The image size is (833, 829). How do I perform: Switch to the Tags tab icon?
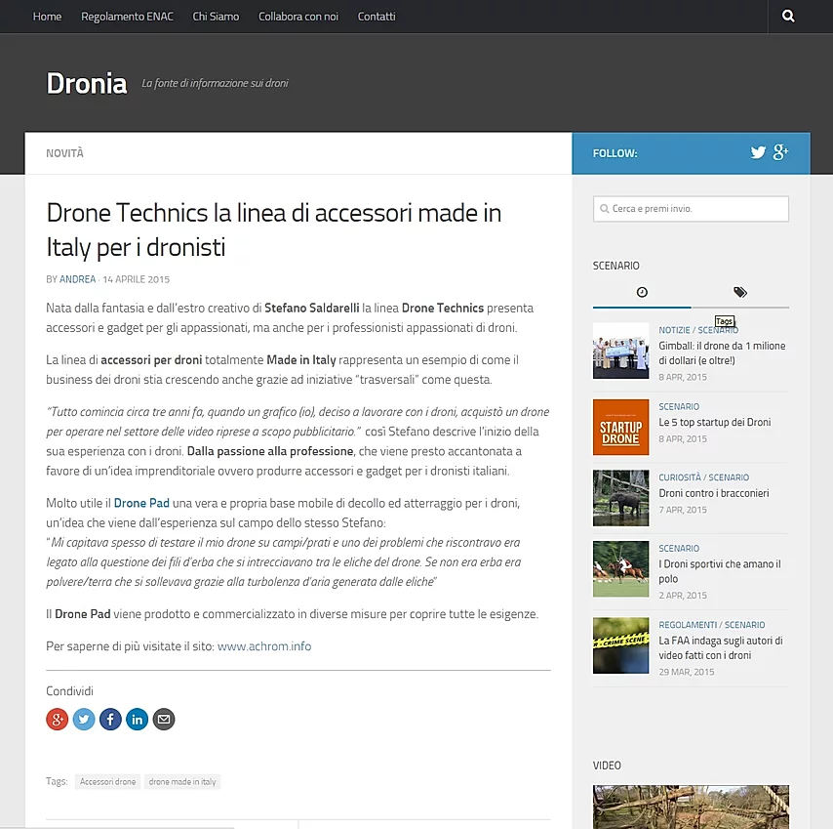coord(740,292)
